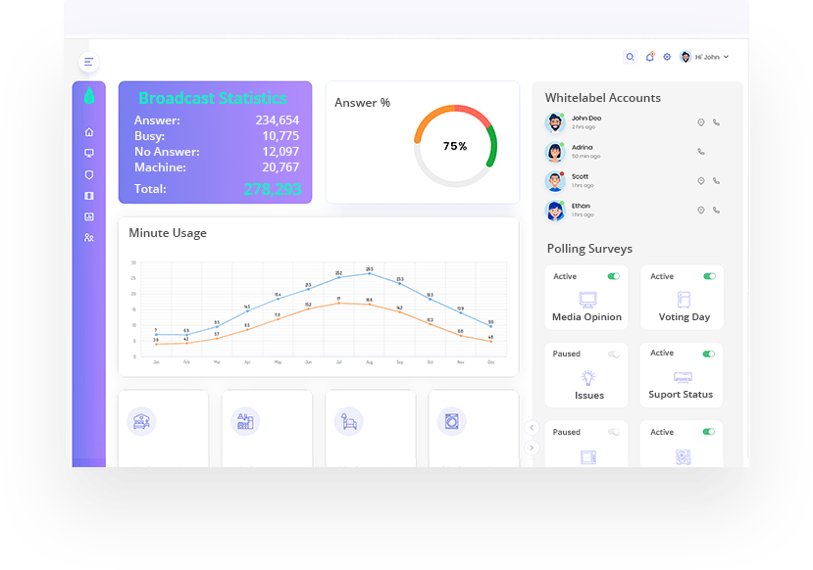The image size is (813, 570).
Task: Disable the Media Opinion survey toggle
Action: click(614, 276)
